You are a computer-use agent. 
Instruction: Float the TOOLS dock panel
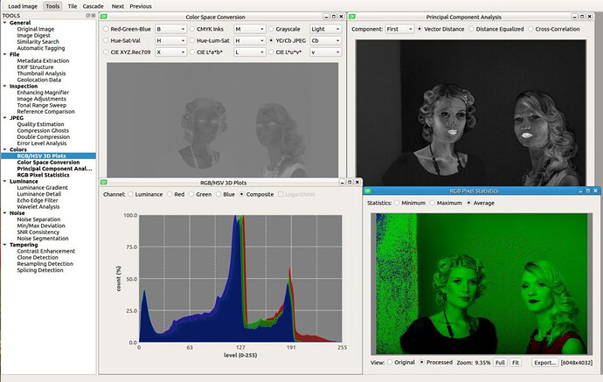89,17
